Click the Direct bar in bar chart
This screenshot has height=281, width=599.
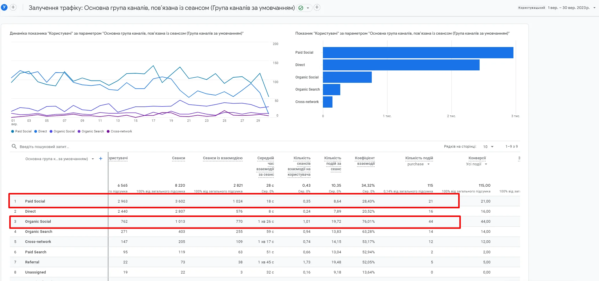pyautogui.click(x=401, y=65)
